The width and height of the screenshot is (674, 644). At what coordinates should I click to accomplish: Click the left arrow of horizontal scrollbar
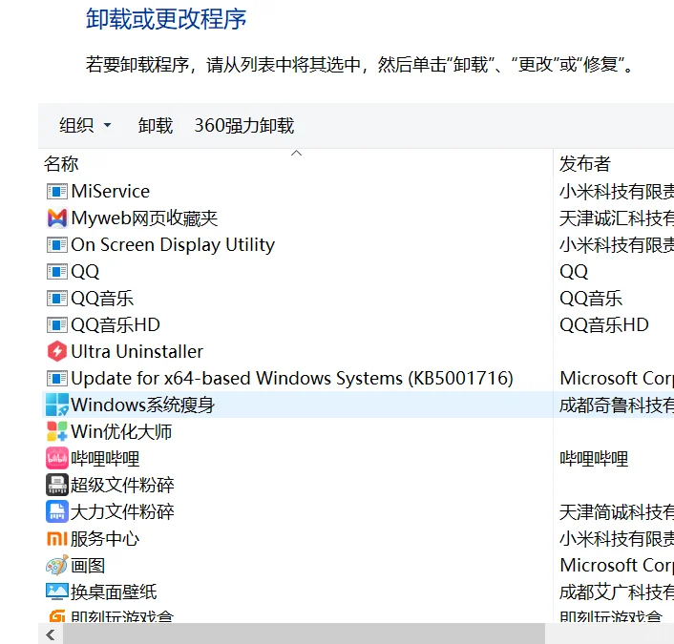point(51,634)
